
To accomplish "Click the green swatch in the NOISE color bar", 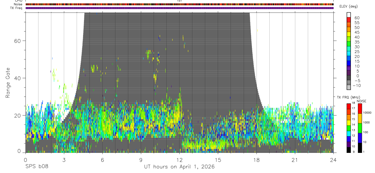I will point(360,128).
